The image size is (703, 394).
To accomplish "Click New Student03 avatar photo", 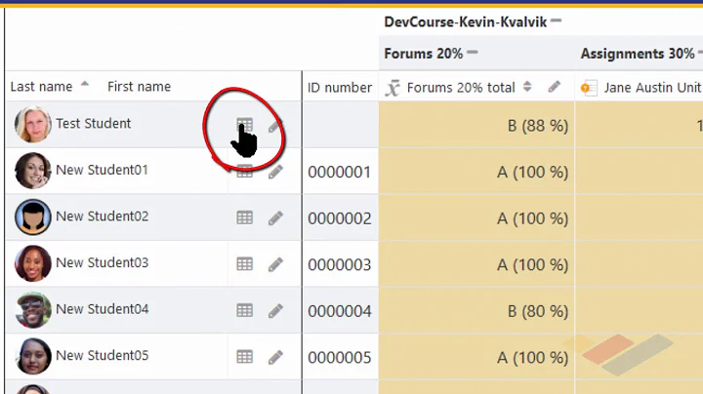I will [33, 263].
